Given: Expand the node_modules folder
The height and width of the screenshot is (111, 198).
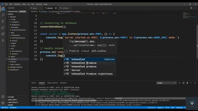Looking at the screenshot, I should [x=17, y=64].
